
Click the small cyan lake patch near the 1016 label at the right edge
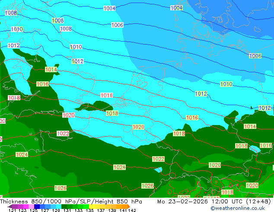(x=255, y=149)
